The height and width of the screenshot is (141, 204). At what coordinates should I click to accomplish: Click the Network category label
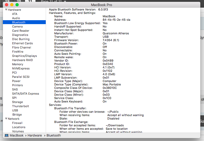pos(13,119)
